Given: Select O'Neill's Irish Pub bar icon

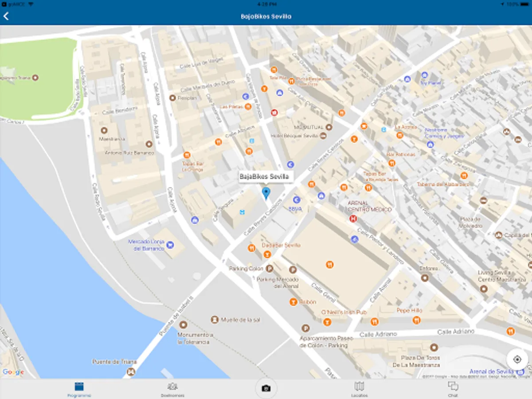Looking at the screenshot, I should point(328,322).
